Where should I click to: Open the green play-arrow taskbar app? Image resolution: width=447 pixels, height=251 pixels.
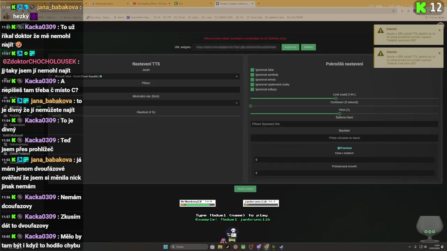coord(274,247)
